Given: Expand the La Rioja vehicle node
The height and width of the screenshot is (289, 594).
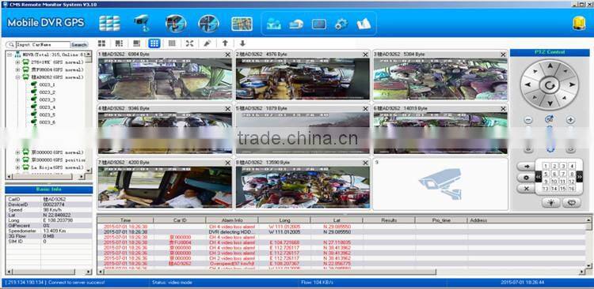Looking at the screenshot, I should [x=17, y=167].
